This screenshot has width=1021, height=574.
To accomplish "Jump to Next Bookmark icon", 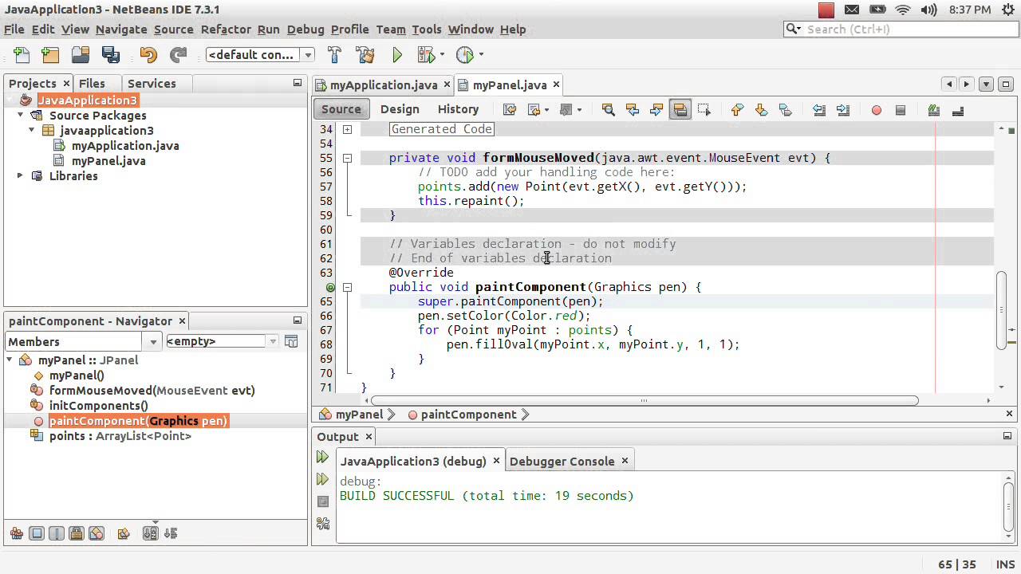I will point(761,110).
